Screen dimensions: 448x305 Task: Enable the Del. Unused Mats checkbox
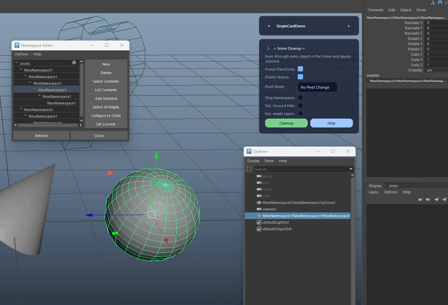pyautogui.click(x=300, y=105)
